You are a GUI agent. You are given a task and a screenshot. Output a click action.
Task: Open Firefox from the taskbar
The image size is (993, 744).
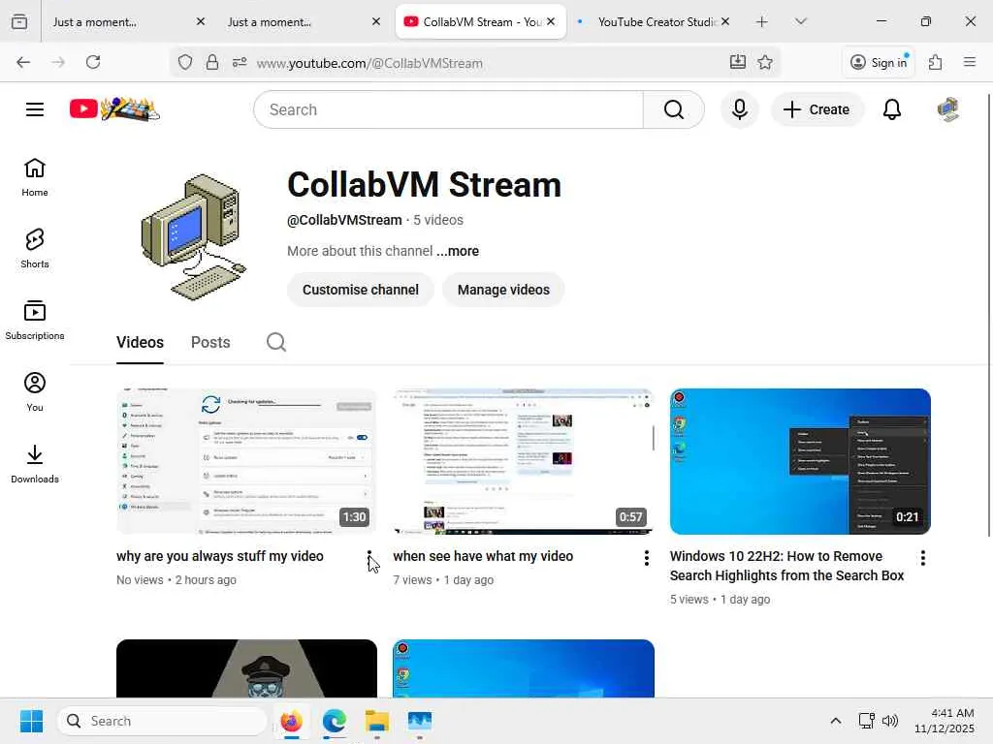pos(291,721)
